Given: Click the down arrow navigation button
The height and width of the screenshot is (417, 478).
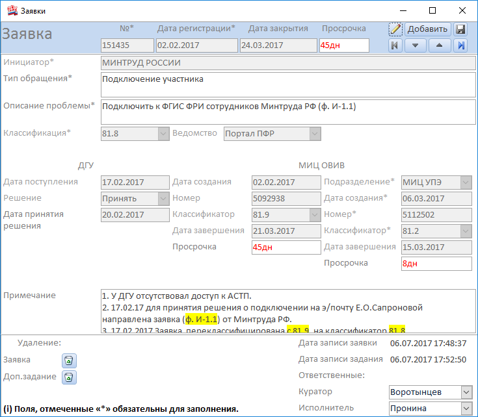Looking at the screenshot, I should click(x=416, y=45).
